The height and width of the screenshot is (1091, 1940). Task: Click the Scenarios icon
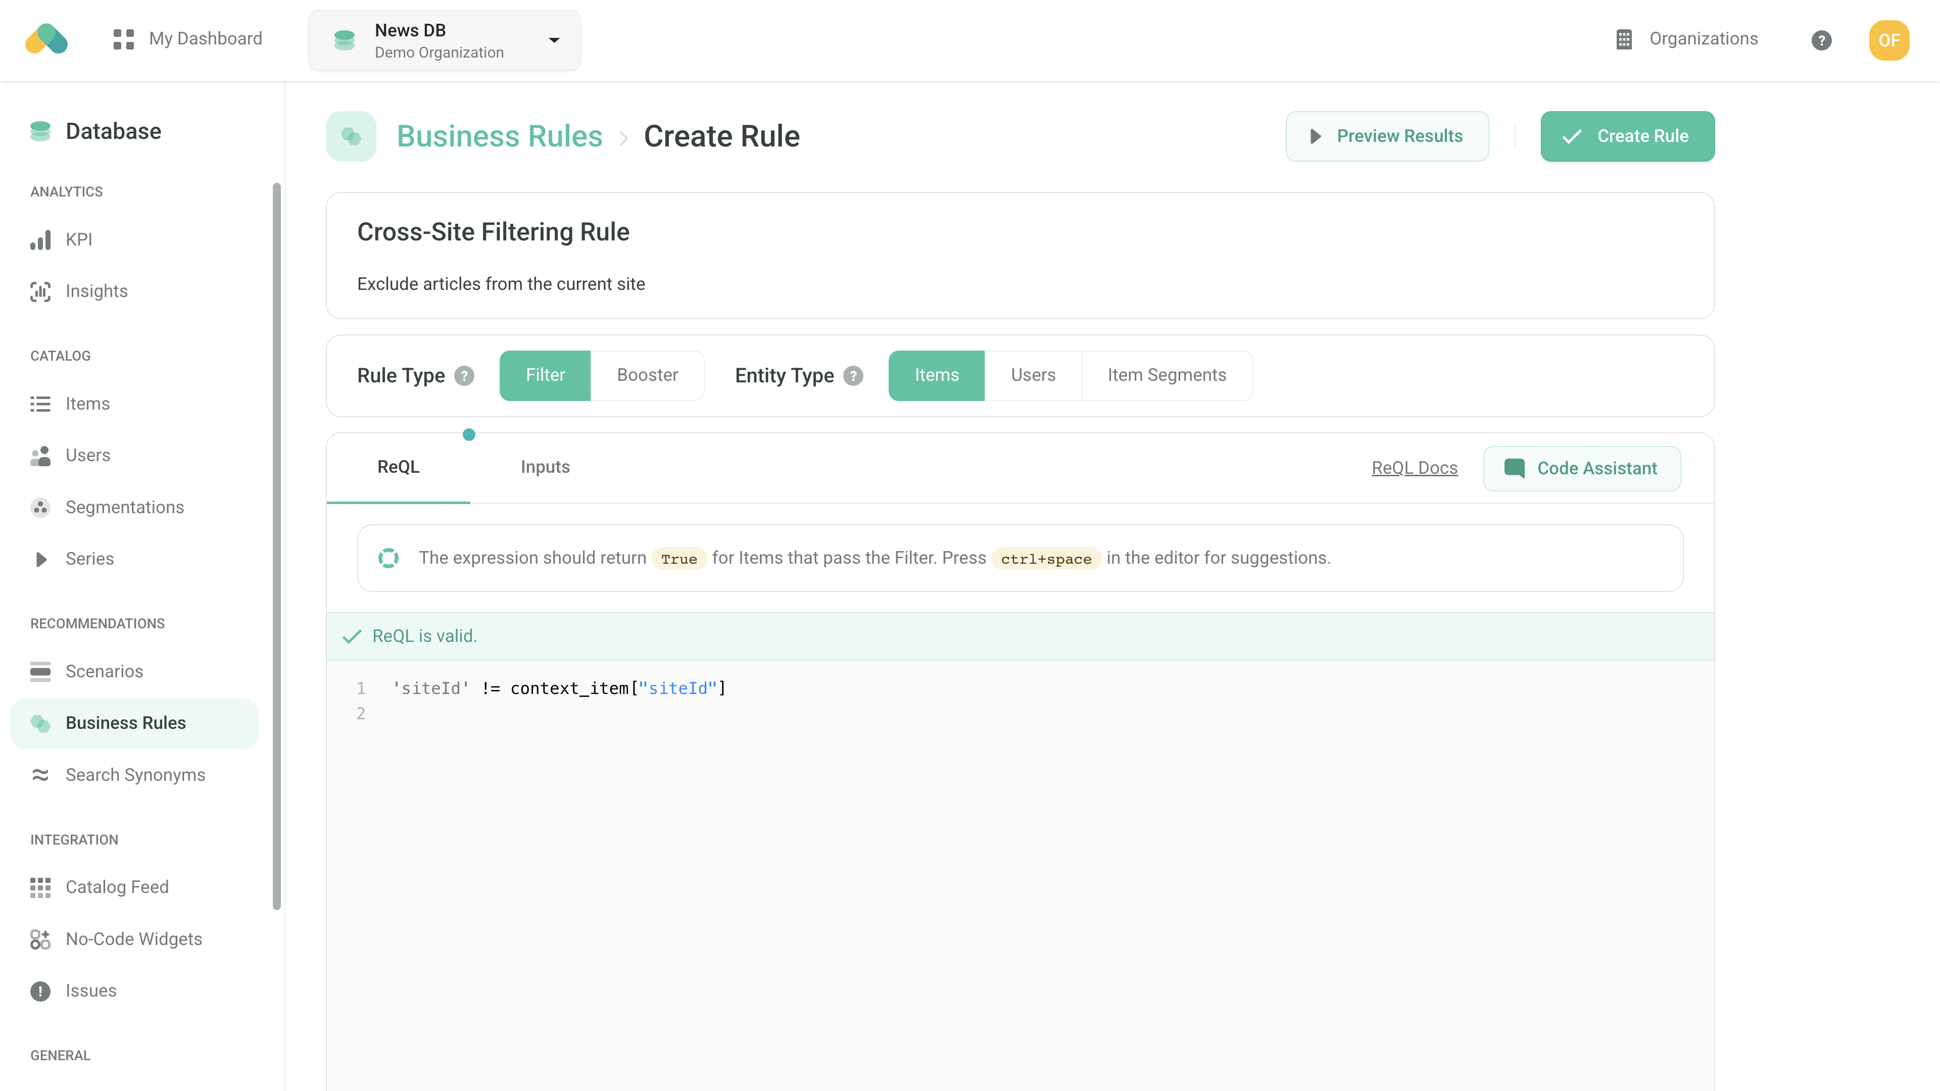click(x=40, y=671)
